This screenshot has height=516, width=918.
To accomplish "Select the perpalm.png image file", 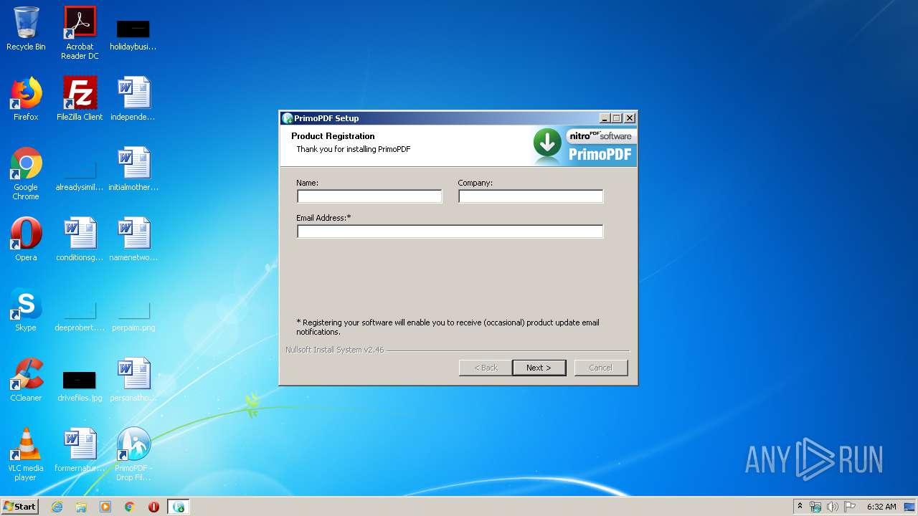I will (x=133, y=317).
